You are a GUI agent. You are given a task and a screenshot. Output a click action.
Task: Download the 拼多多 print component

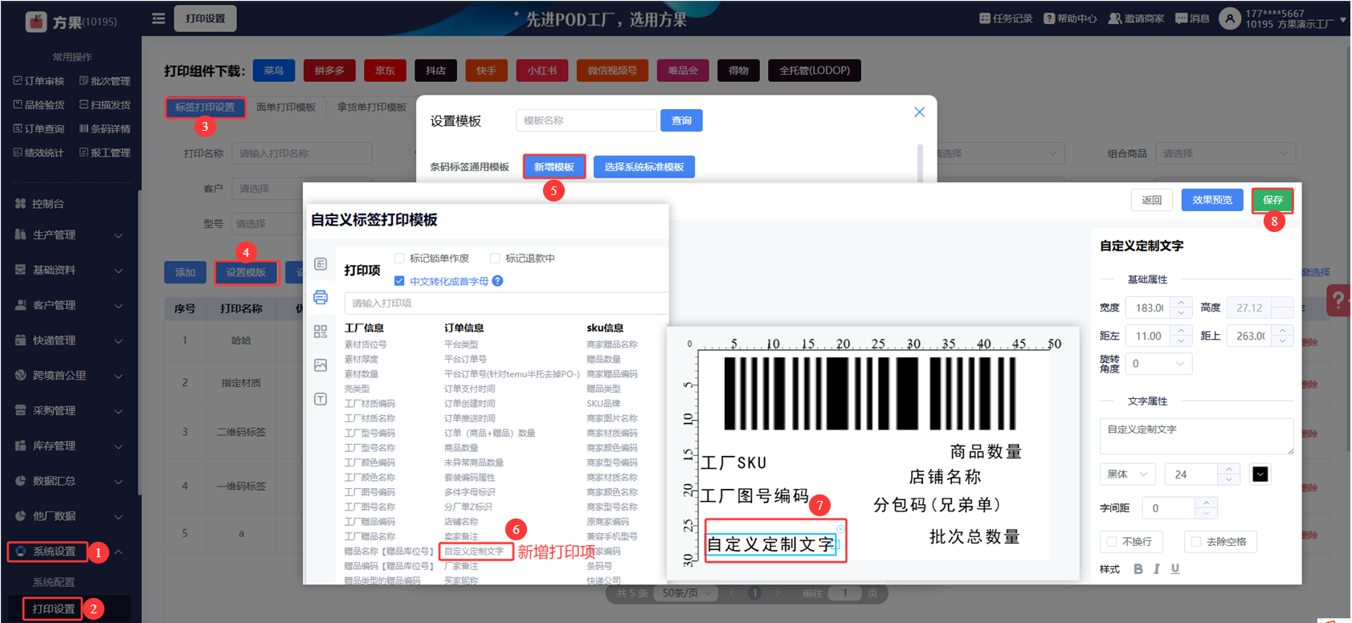(329, 71)
